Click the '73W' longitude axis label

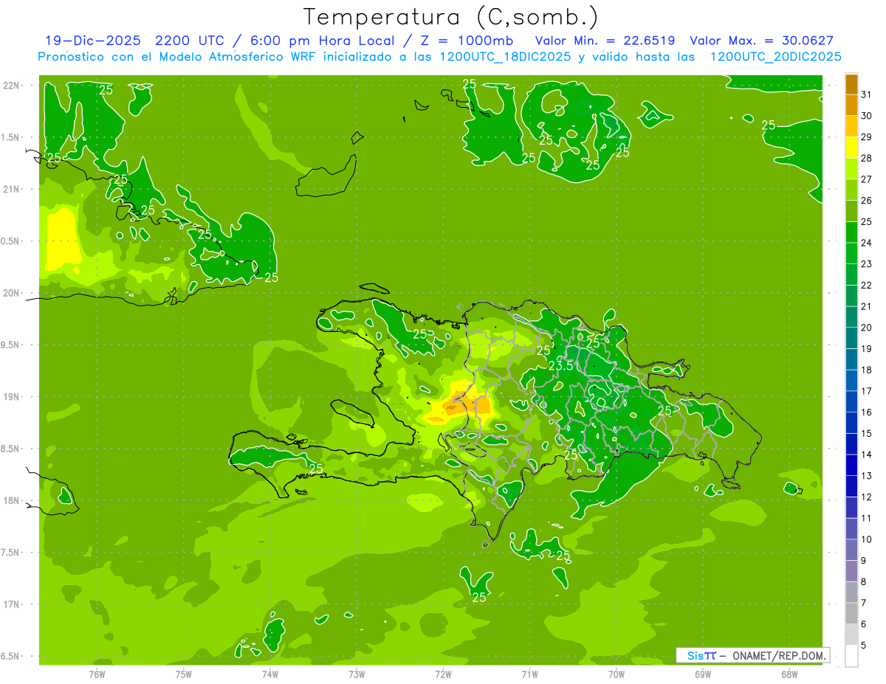pyautogui.click(x=357, y=674)
